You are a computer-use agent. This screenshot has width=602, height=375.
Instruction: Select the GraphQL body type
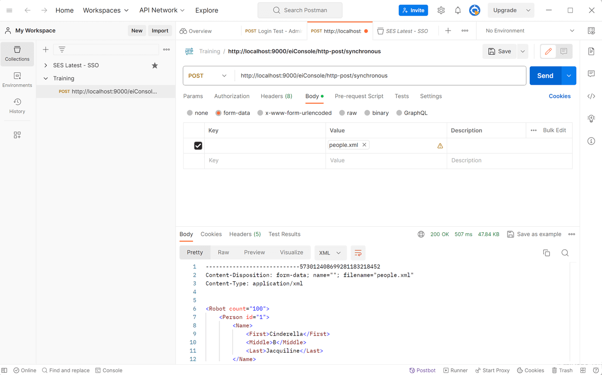399,113
